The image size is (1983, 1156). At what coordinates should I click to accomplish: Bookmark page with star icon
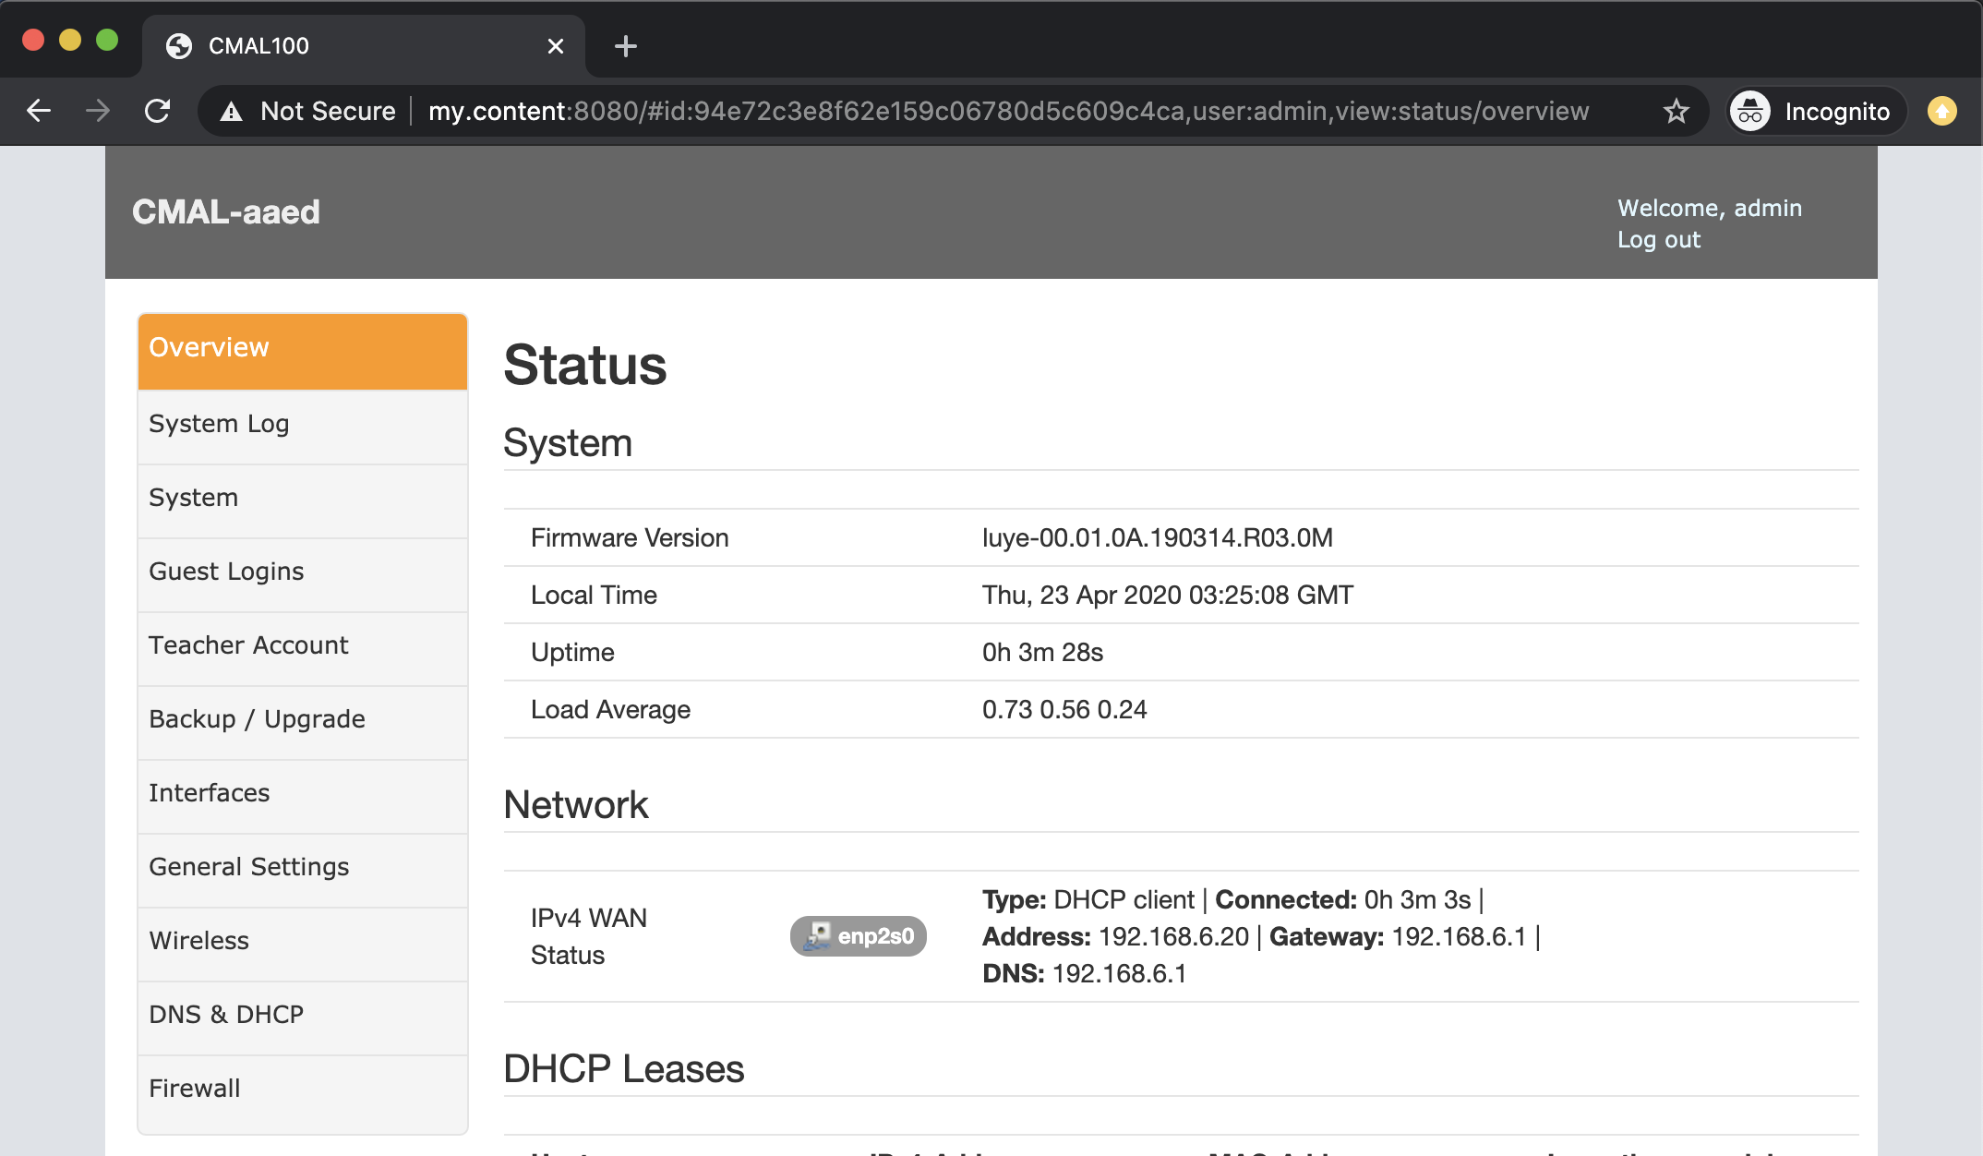[x=1676, y=111]
